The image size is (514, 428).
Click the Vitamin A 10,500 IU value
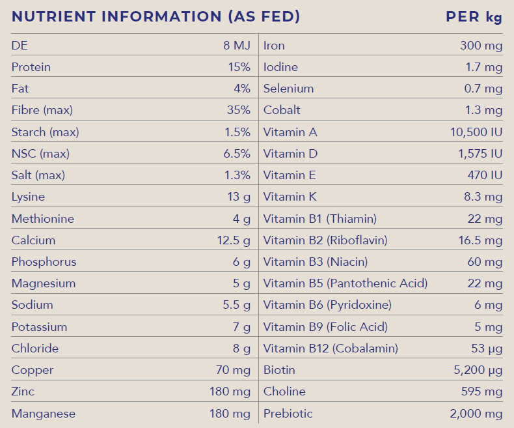pyautogui.click(x=476, y=132)
